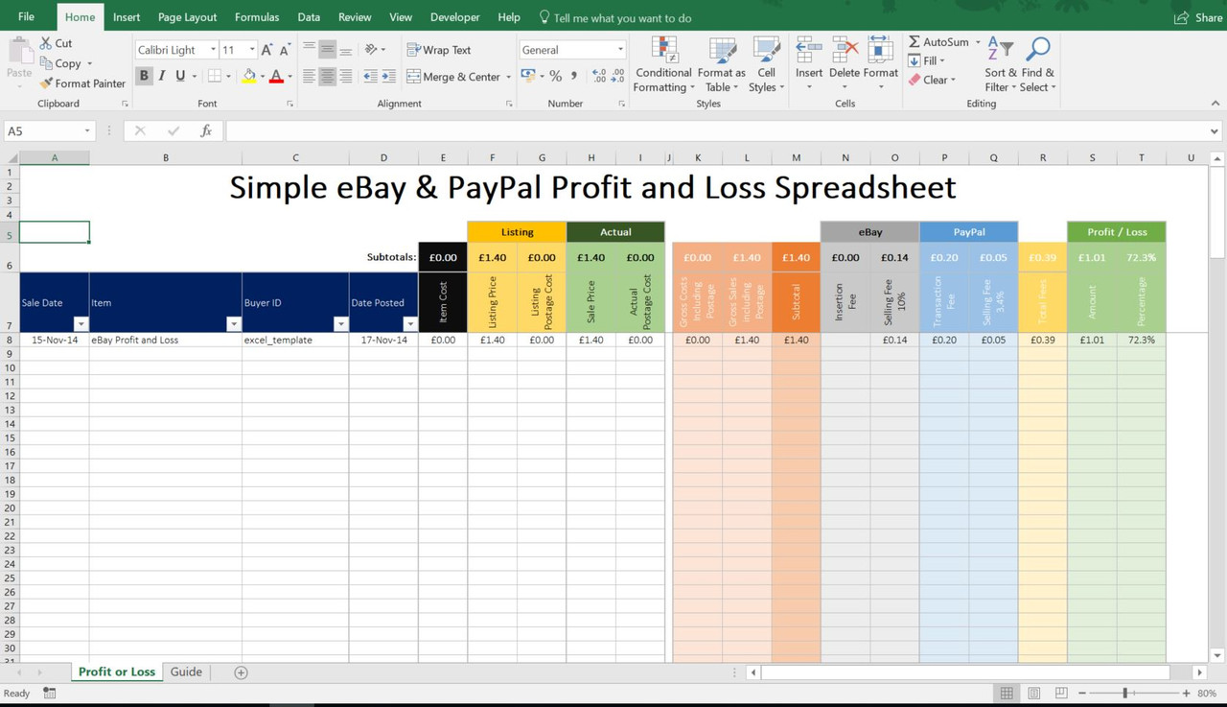Switch to the Guide sheet tab
Image resolution: width=1227 pixels, height=707 pixels.
coord(186,672)
